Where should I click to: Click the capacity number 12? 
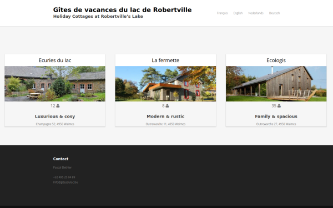click(53, 106)
